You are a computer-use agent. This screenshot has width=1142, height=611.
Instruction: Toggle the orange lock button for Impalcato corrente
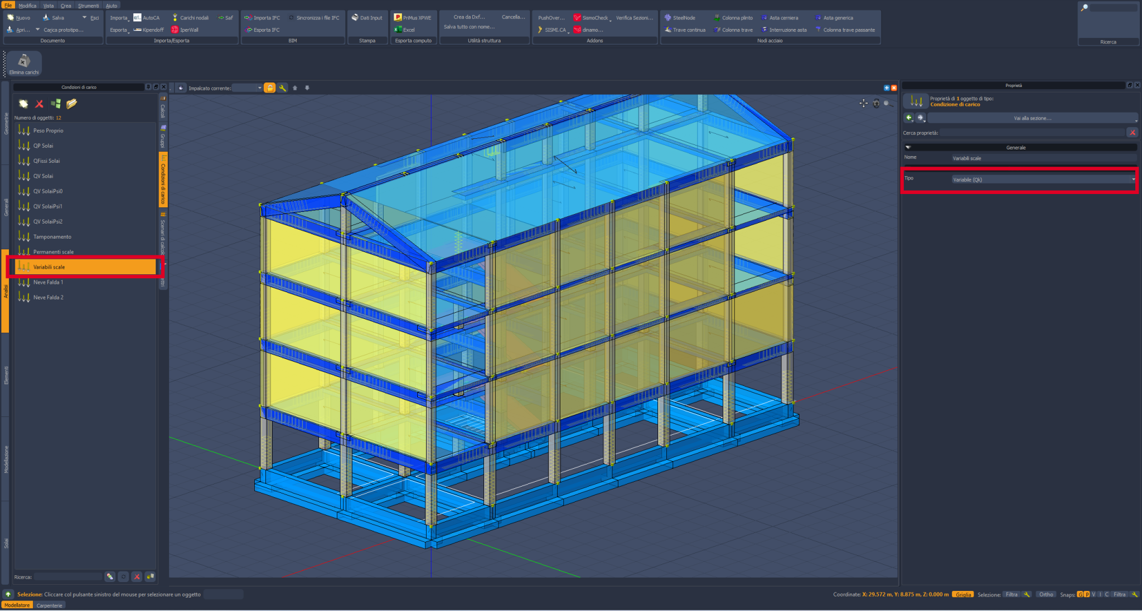270,88
